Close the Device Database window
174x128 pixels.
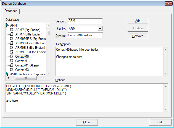click(x=168, y=3)
